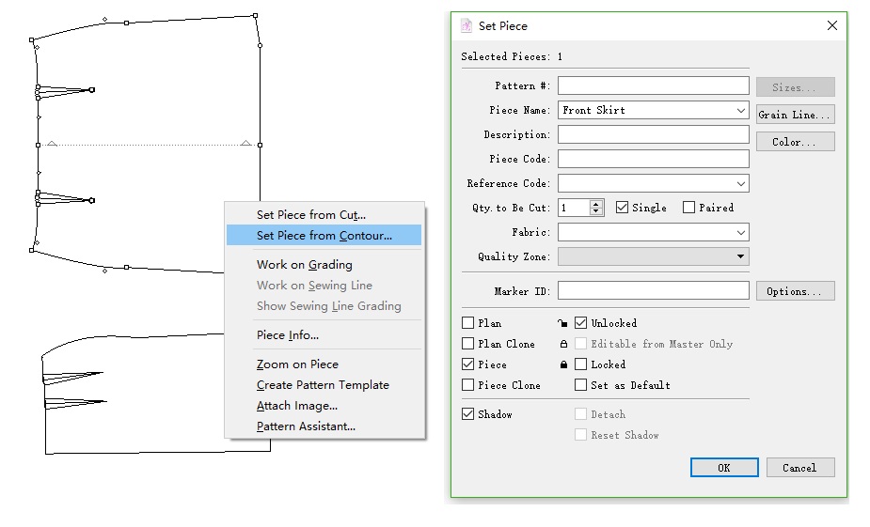This screenshot has height=527, width=870.
Task: Uncheck the Single checkbox
Action: (622, 208)
